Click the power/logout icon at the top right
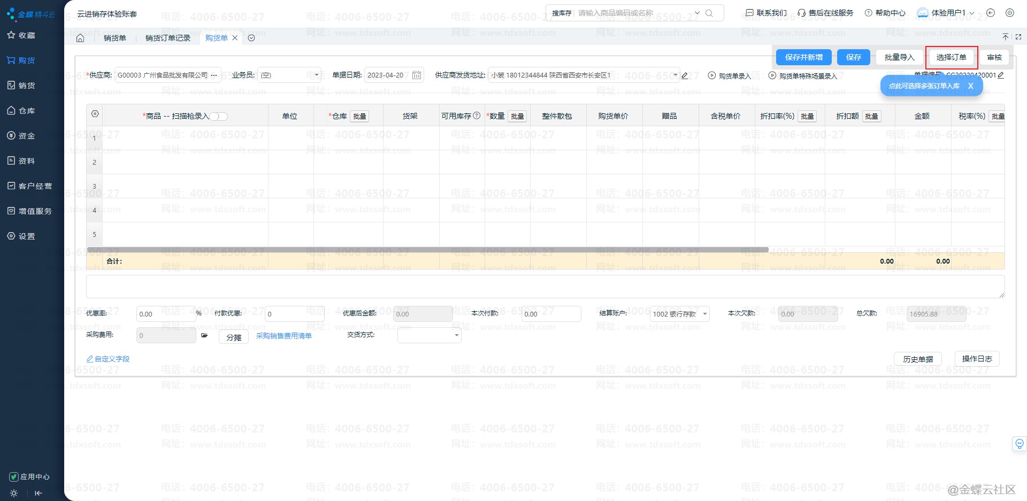This screenshot has width=1027, height=501. pyautogui.click(x=1009, y=13)
